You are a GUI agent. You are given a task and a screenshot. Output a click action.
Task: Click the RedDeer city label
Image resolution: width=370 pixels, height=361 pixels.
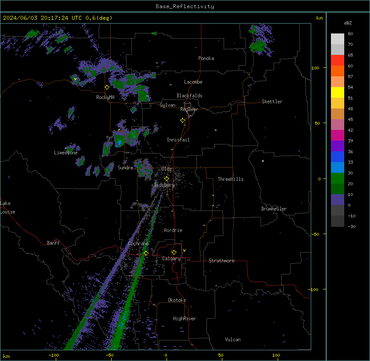point(189,109)
